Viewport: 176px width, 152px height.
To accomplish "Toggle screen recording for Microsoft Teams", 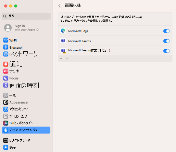I will (167, 41).
